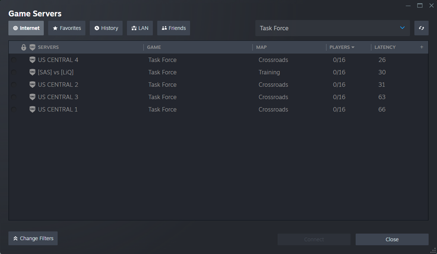Image resolution: width=437 pixels, height=254 pixels.
Task: Click the VAC shield beside US CENTRAL 1
Action: pos(33,110)
